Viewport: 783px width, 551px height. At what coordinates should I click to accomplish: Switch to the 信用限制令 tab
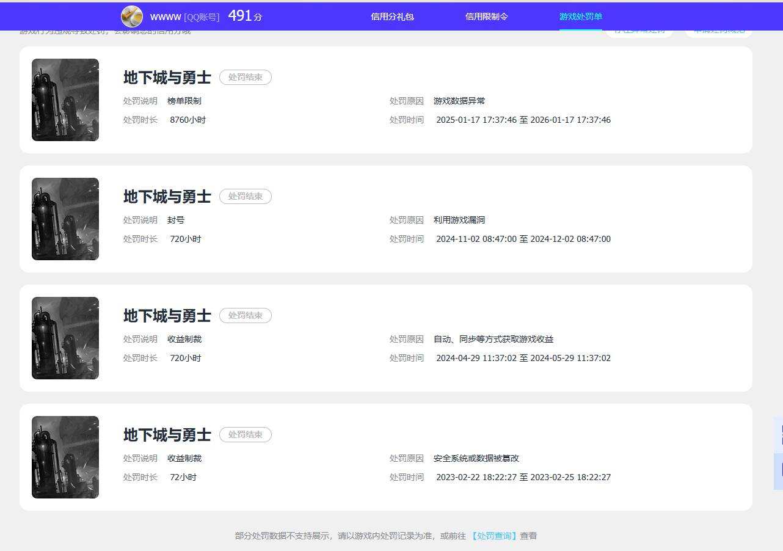[486, 16]
